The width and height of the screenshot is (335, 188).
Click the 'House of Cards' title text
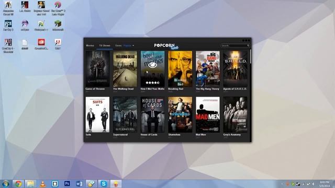149,135
